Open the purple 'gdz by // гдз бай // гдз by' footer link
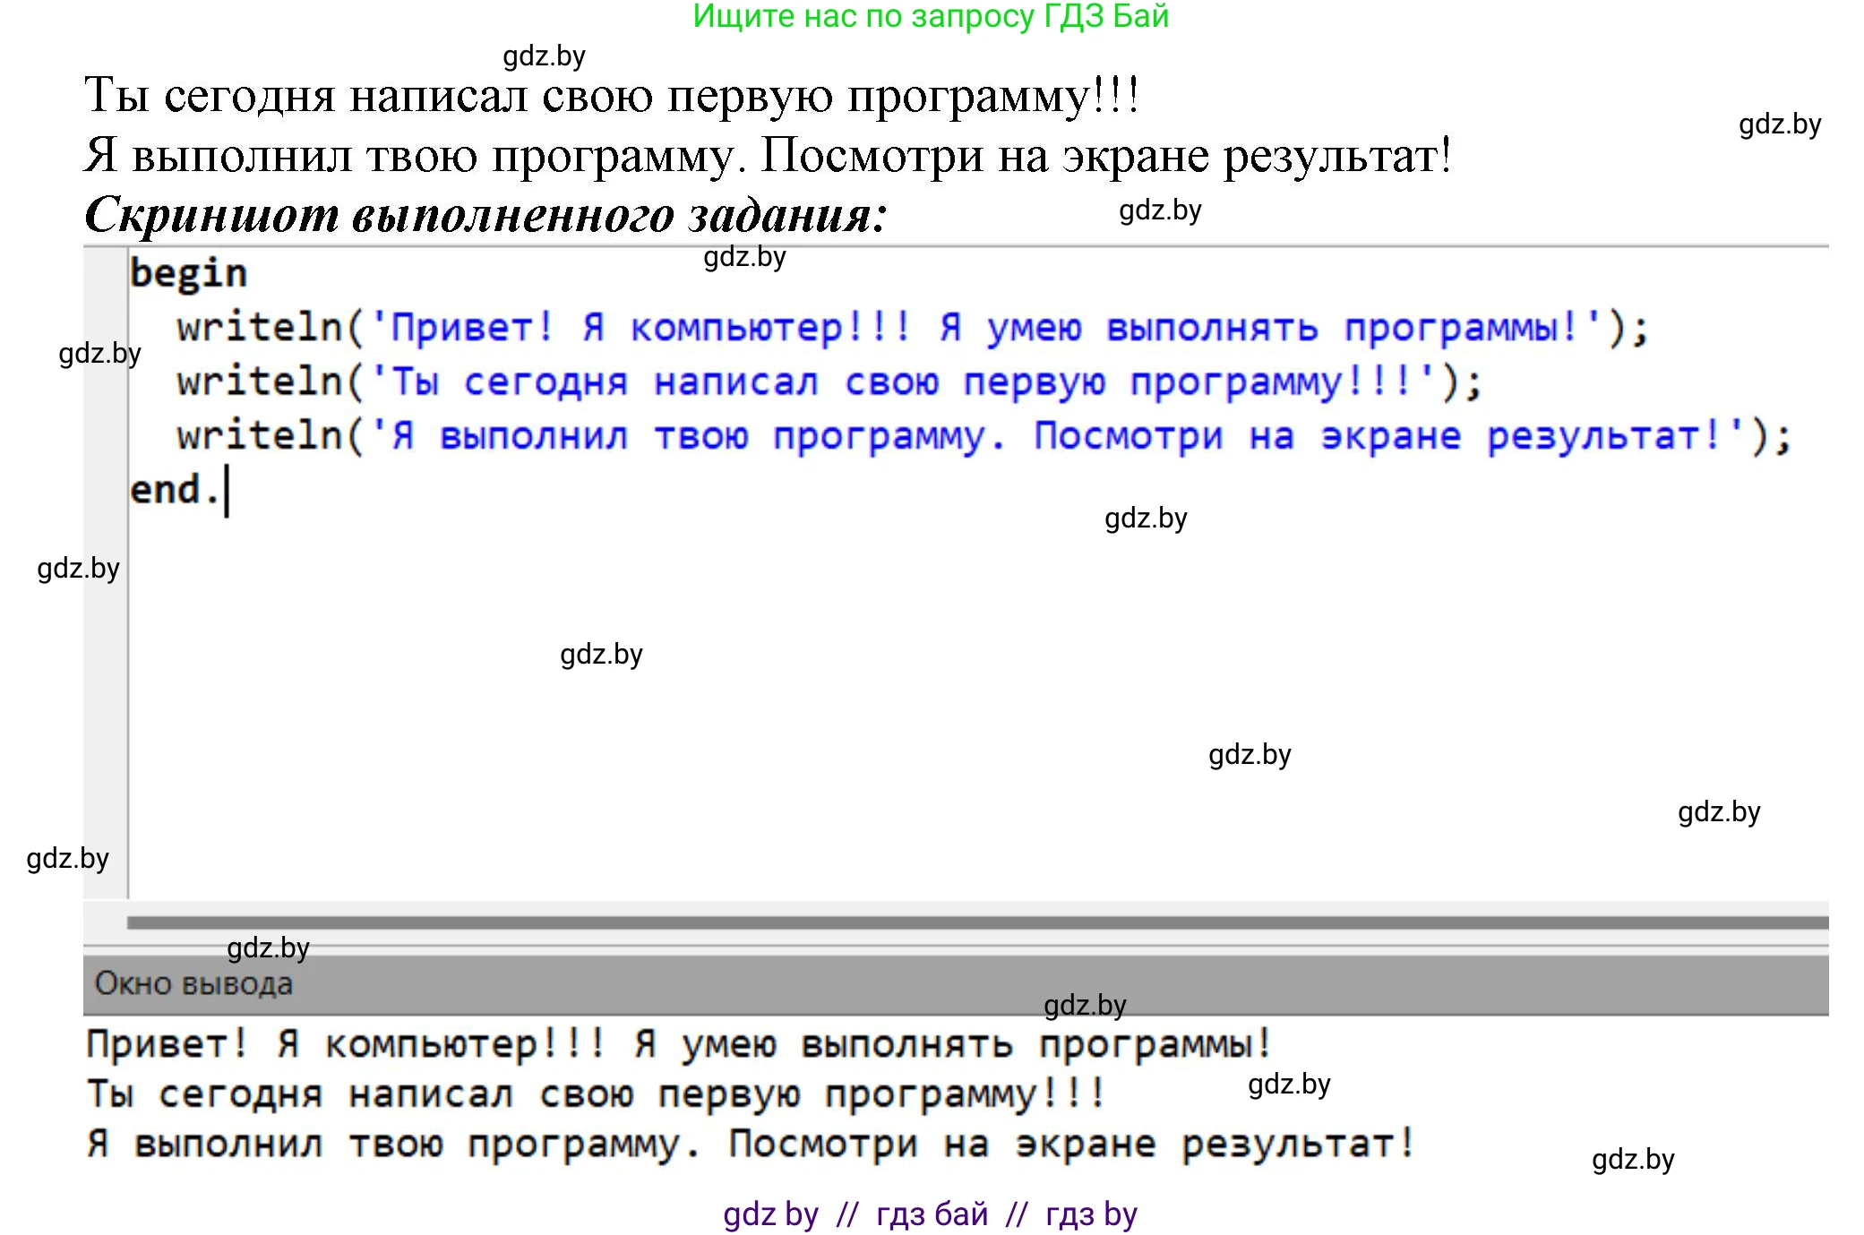The image size is (1864, 1235). [930, 1214]
